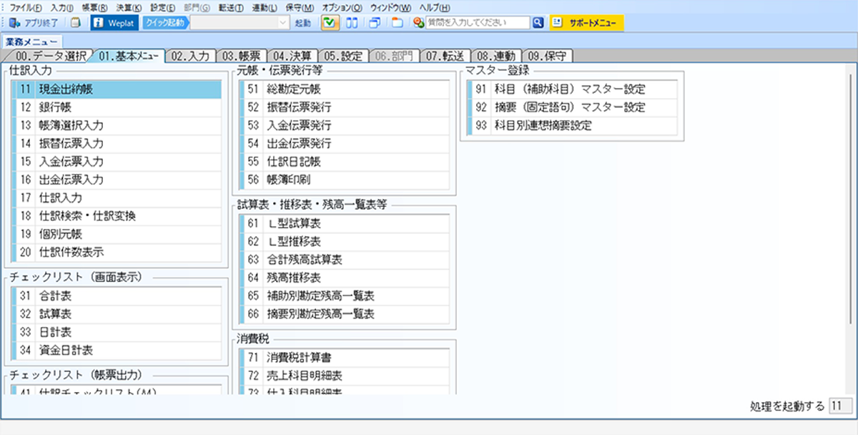Click the document icon beside アプリ終了
Screen dimensions: 858x435
coord(75,23)
